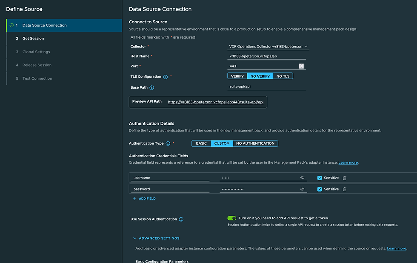Delete the username credential field
The height and width of the screenshot is (263, 417).
click(x=345, y=178)
